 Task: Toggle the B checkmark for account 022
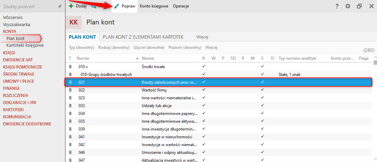[203, 90]
